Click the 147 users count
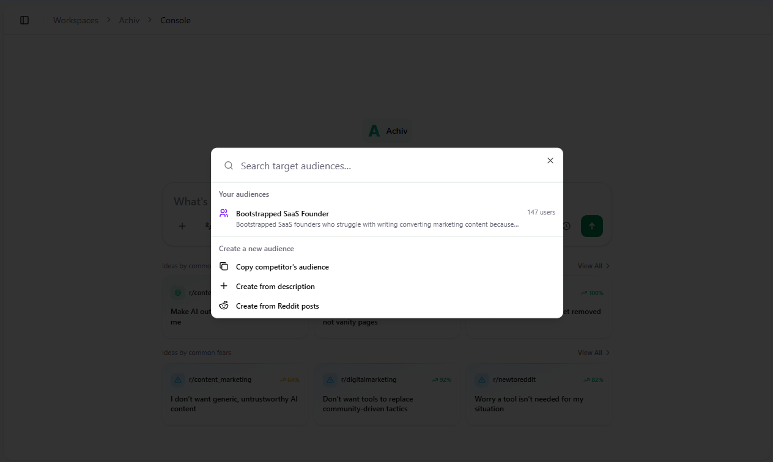The width and height of the screenshot is (773, 462). (541, 212)
